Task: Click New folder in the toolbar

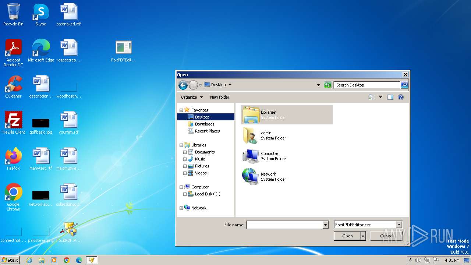Action: [x=220, y=97]
